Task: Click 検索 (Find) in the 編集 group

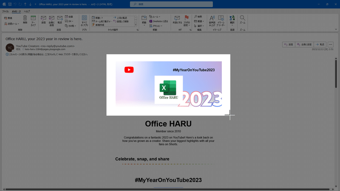Action: (x=198, y=17)
